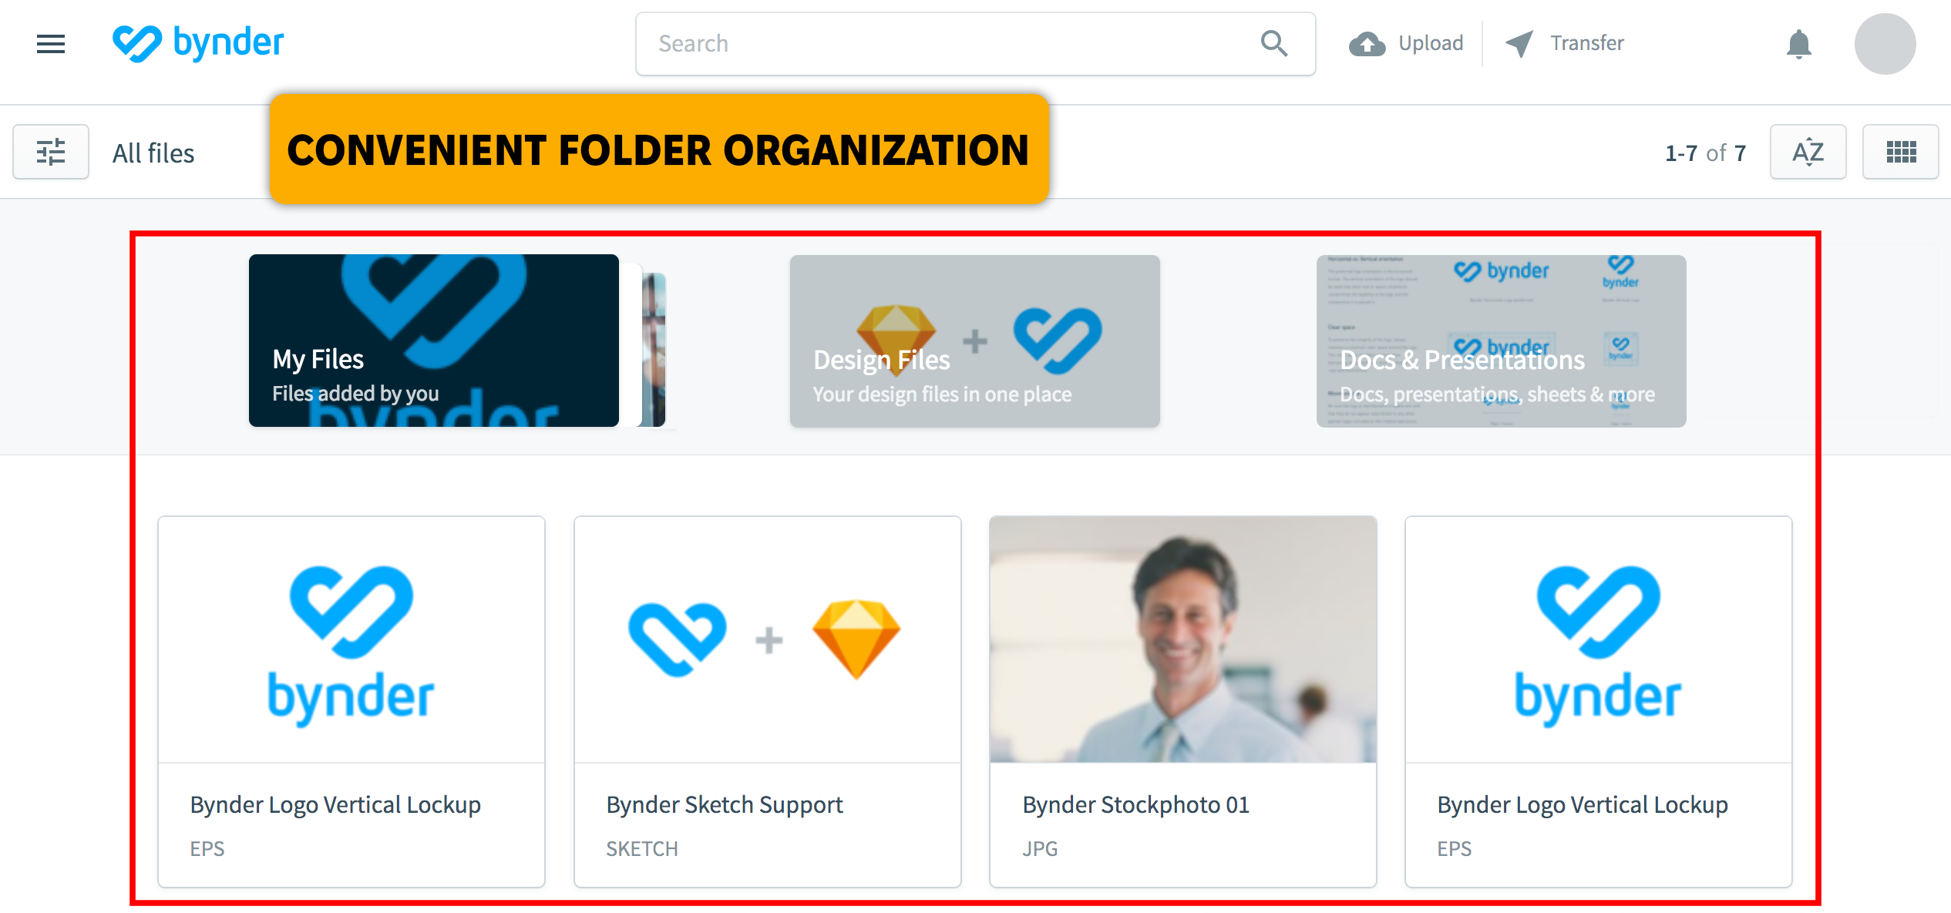Open the My Files folder
The image size is (1951, 913).
coord(434,341)
